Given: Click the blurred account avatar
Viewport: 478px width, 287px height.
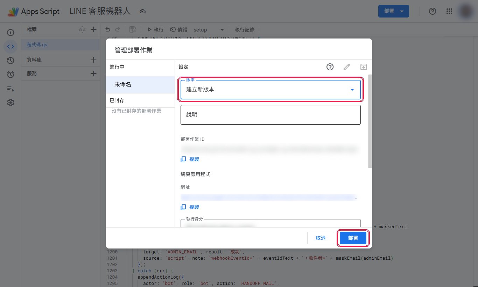Looking at the screenshot, I should (x=466, y=11).
